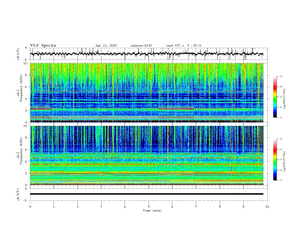
Task: Click the ch.1 spectrogram color scale bar
Action: click(275, 97)
